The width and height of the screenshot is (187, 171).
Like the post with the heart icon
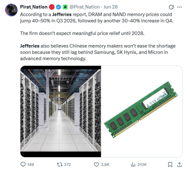click(x=96, y=165)
